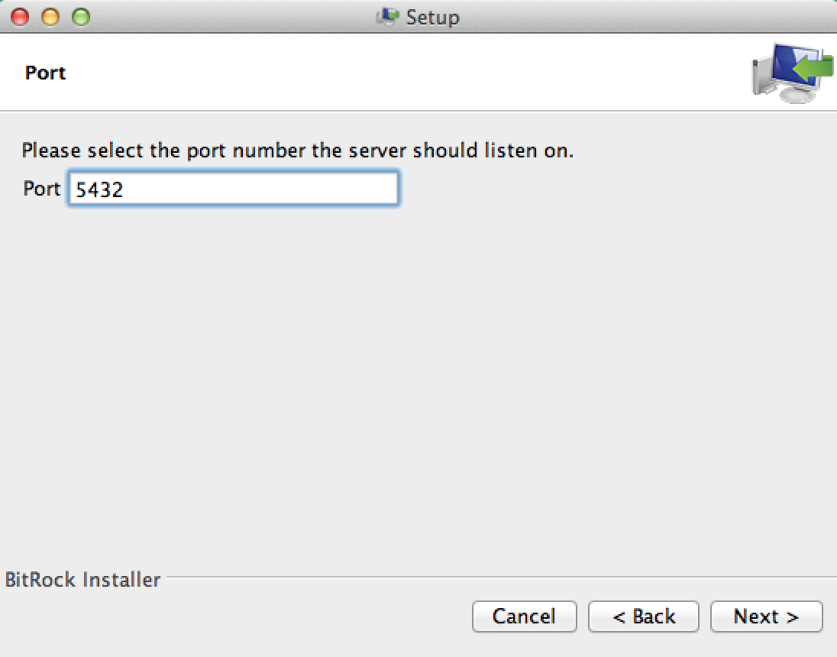The width and height of the screenshot is (837, 657).
Task: Zoom the Setup window with the green button
Action: point(79,16)
